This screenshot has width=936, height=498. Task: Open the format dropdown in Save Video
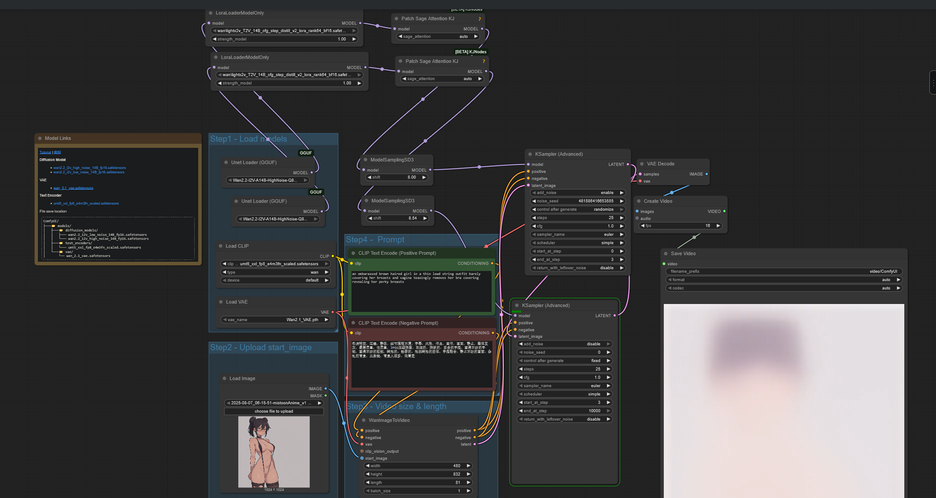pos(783,280)
